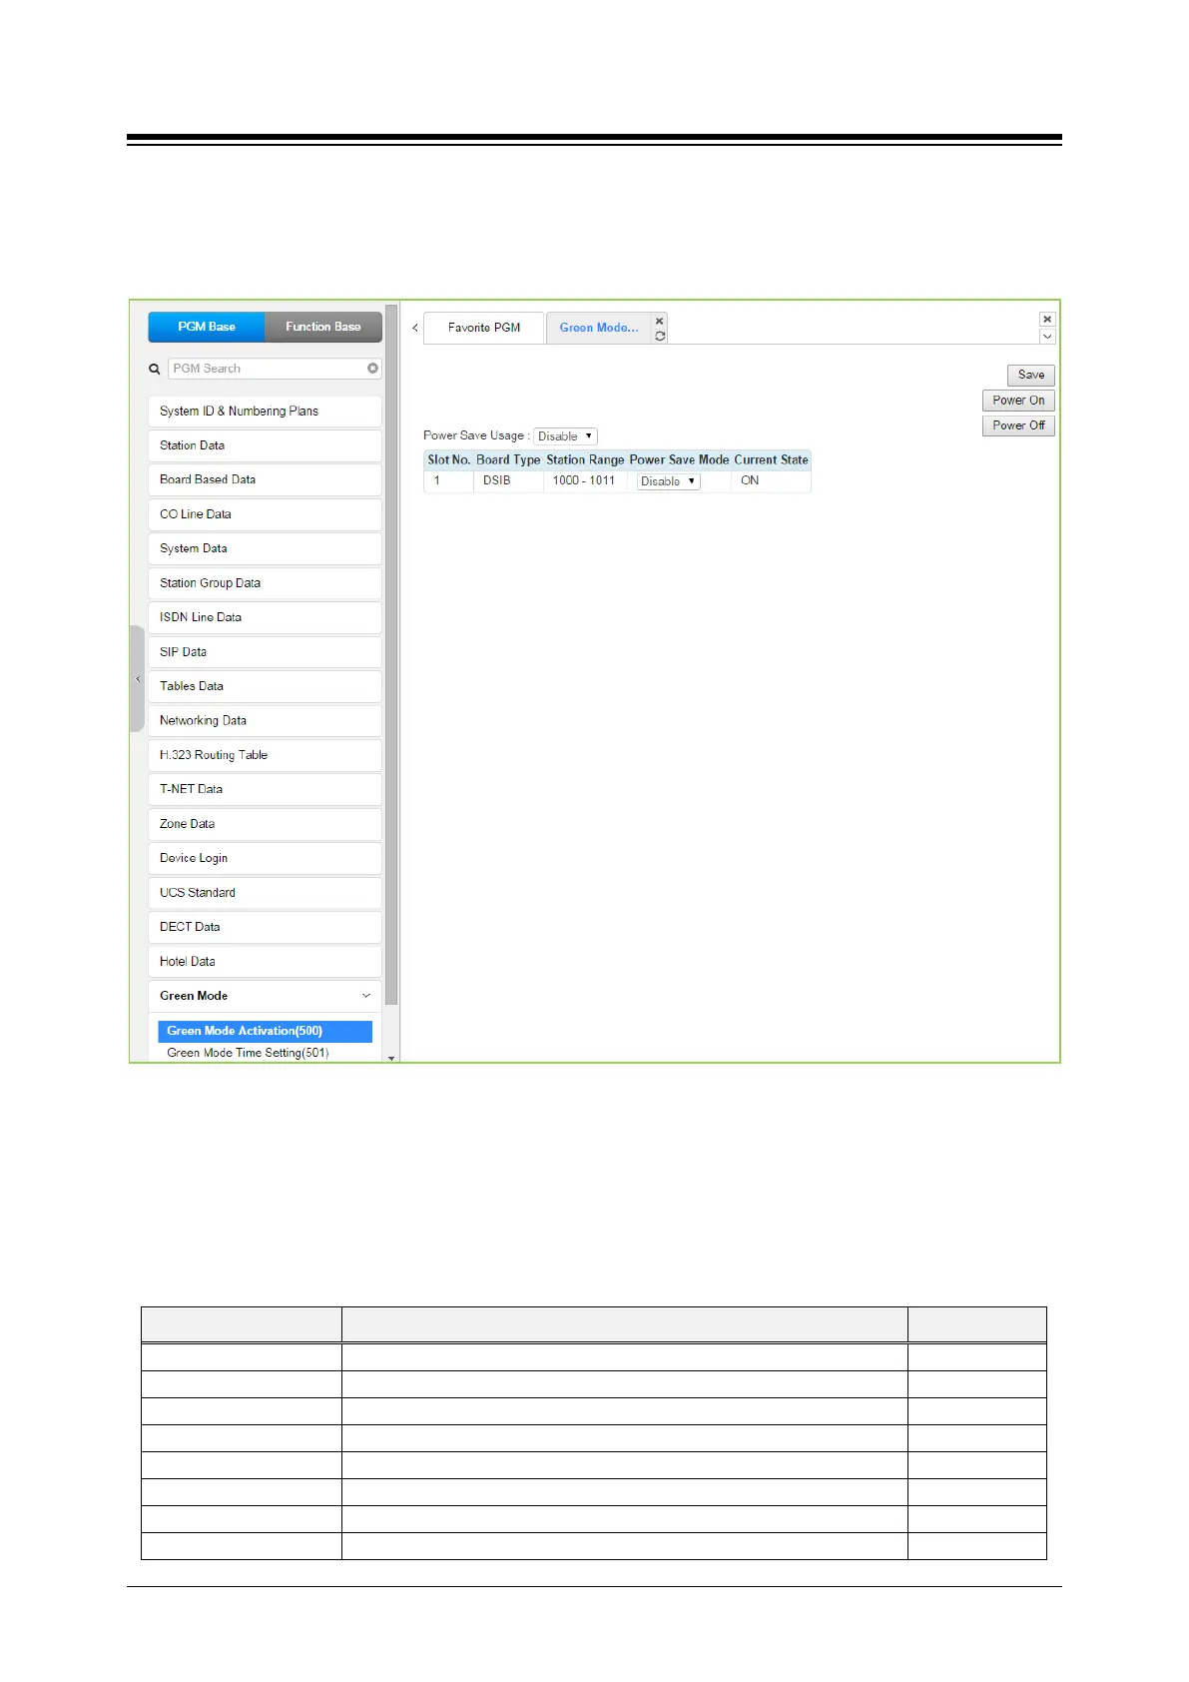This screenshot has height=1682, width=1189.
Task: Select Green Mode Activation(500)
Action: pyautogui.click(x=265, y=1031)
